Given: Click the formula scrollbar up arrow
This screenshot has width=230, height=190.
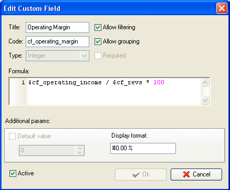Looking at the screenshot, I should click(205, 83).
